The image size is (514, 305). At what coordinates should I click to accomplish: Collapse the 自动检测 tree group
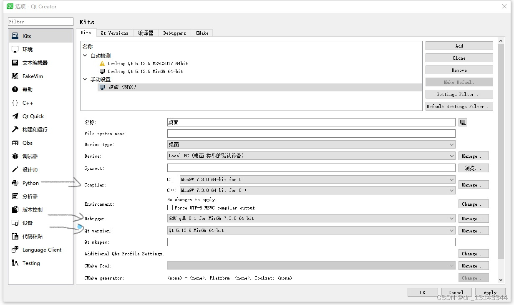[x=85, y=55]
